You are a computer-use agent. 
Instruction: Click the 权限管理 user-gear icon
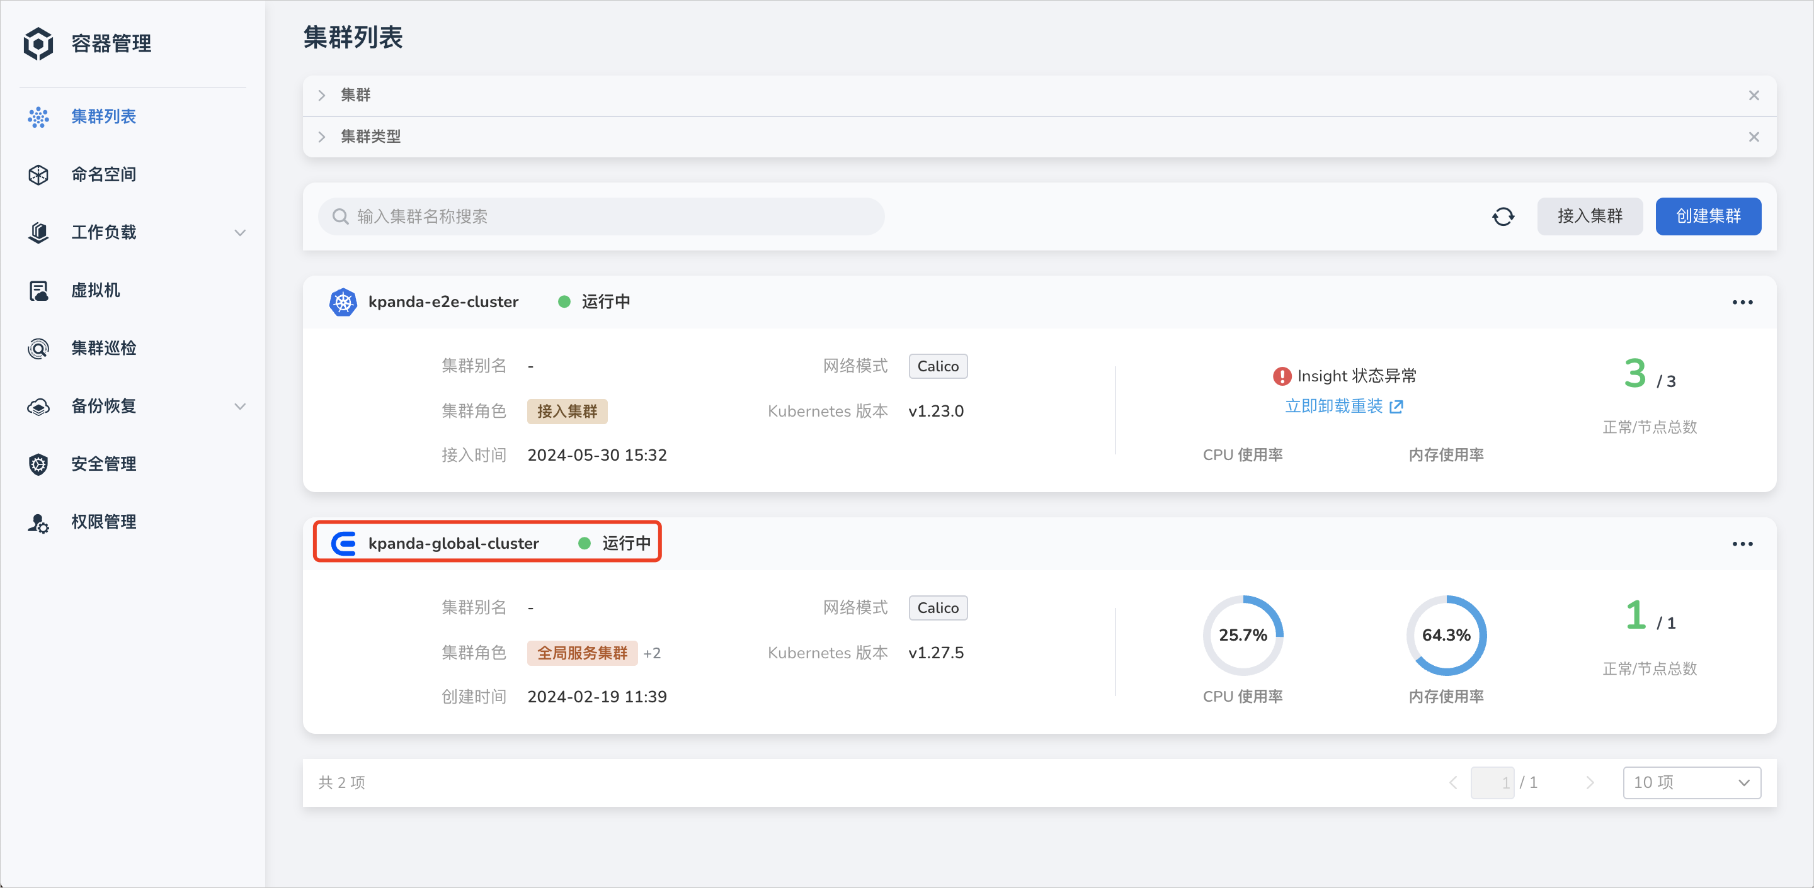[x=38, y=523]
